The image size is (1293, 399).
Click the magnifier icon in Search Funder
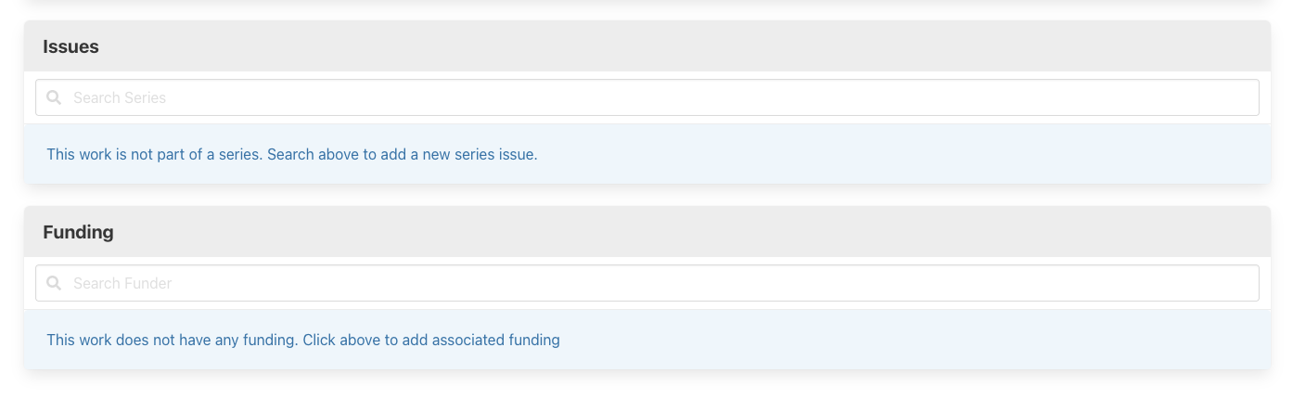(54, 283)
